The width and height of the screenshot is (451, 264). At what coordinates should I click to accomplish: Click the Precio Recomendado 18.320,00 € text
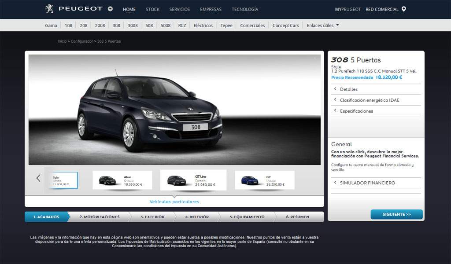click(x=366, y=77)
